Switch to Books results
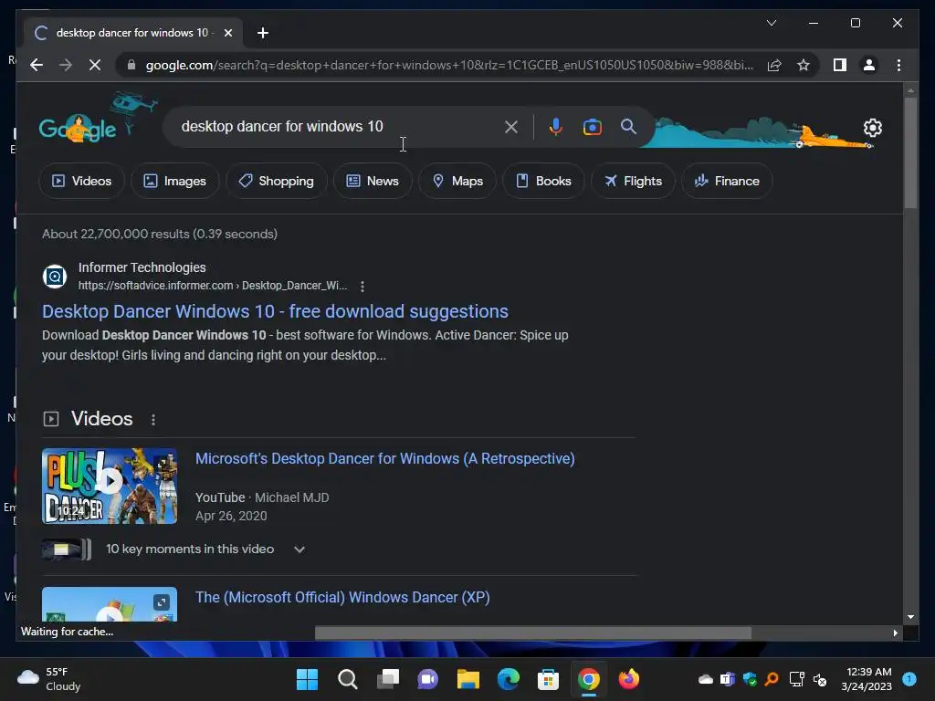This screenshot has width=935, height=701. (543, 181)
